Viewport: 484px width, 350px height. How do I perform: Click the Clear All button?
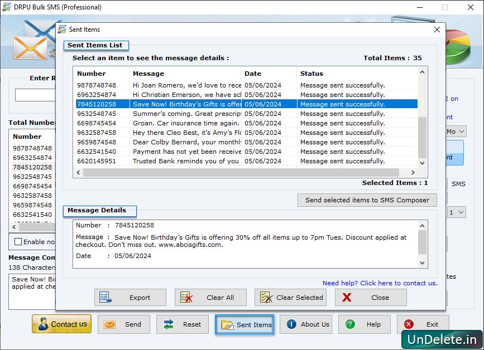210,297
